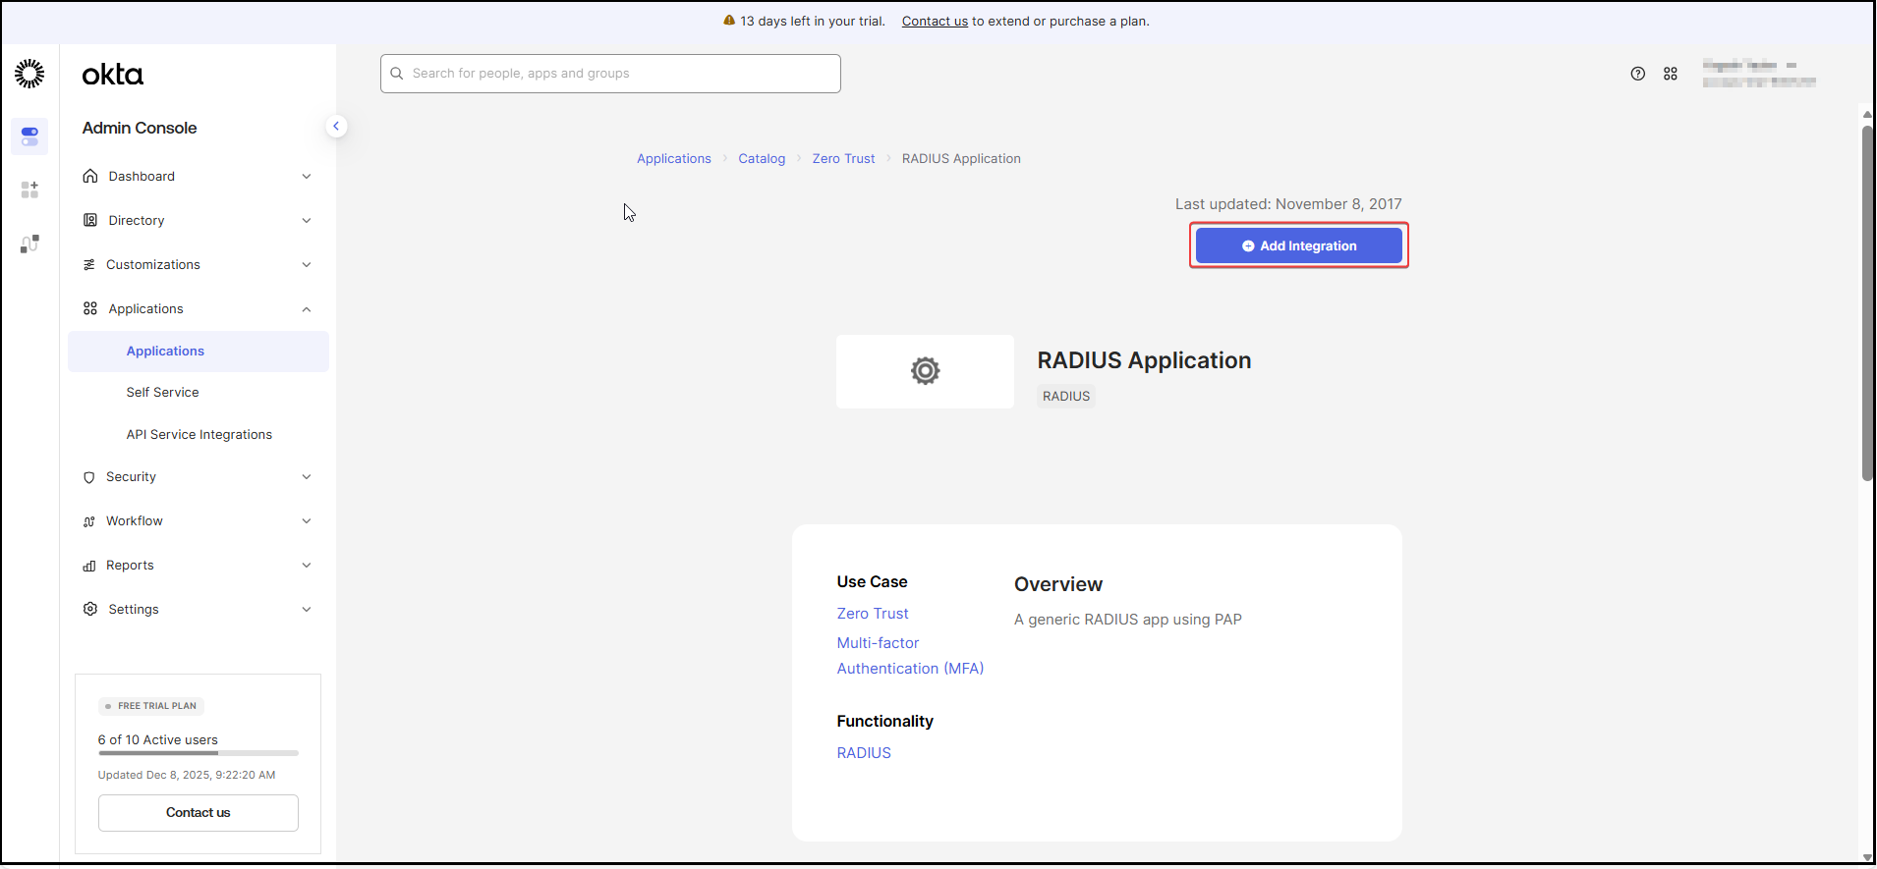Open the apps grid icon in header

point(1670,74)
